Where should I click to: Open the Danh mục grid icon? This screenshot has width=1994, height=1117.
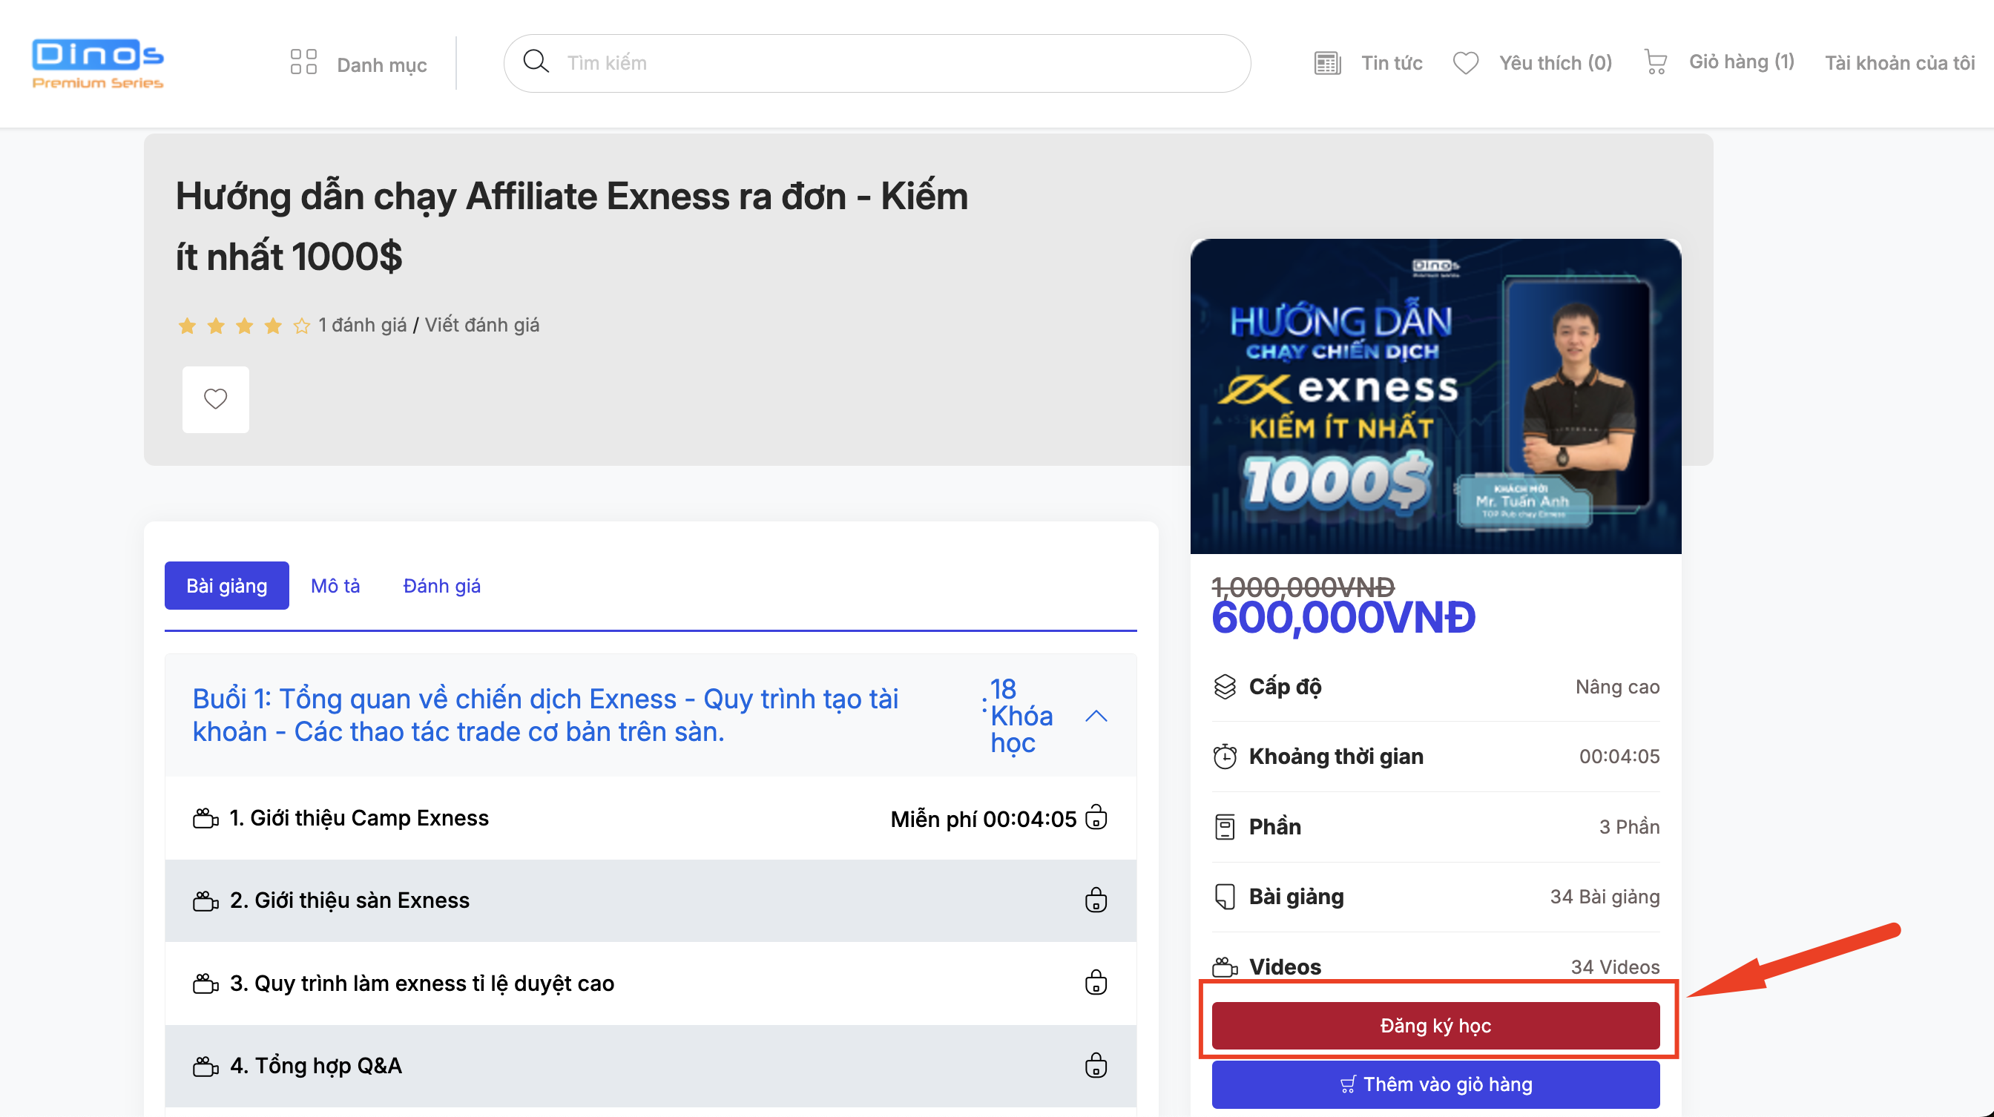click(303, 62)
